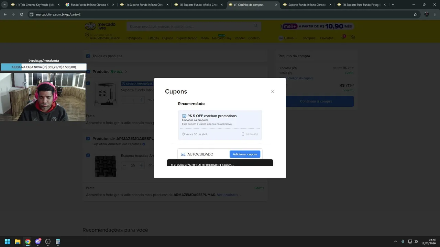Click the Vender link
Image resolution: width=440 pixels, height=247 pixels.
click(x=240, y=38)
